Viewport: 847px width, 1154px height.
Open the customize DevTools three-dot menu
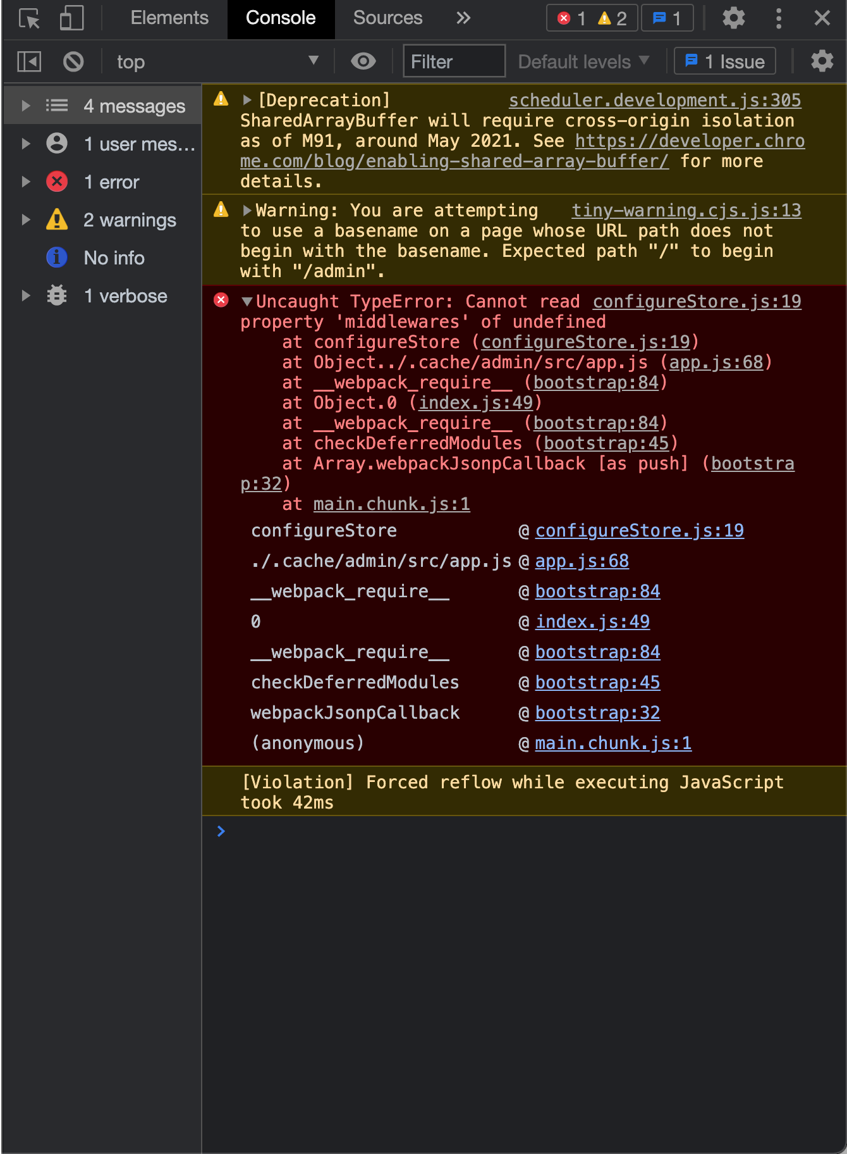[779, 18]
